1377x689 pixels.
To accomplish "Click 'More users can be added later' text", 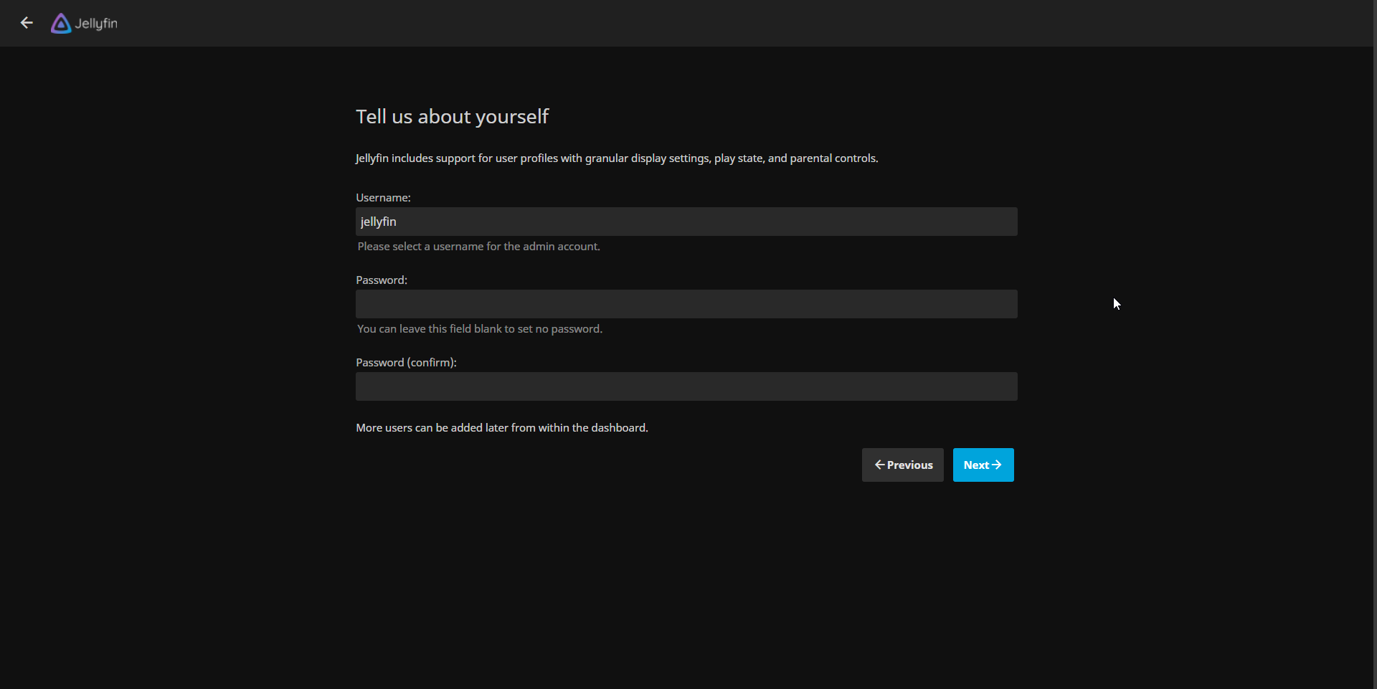I will (x=502, y=428).
